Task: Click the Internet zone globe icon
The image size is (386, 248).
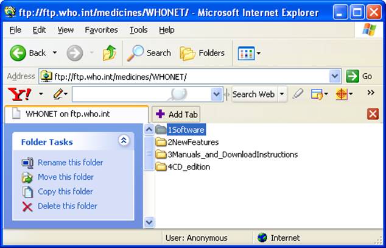Action: [262, 238]
